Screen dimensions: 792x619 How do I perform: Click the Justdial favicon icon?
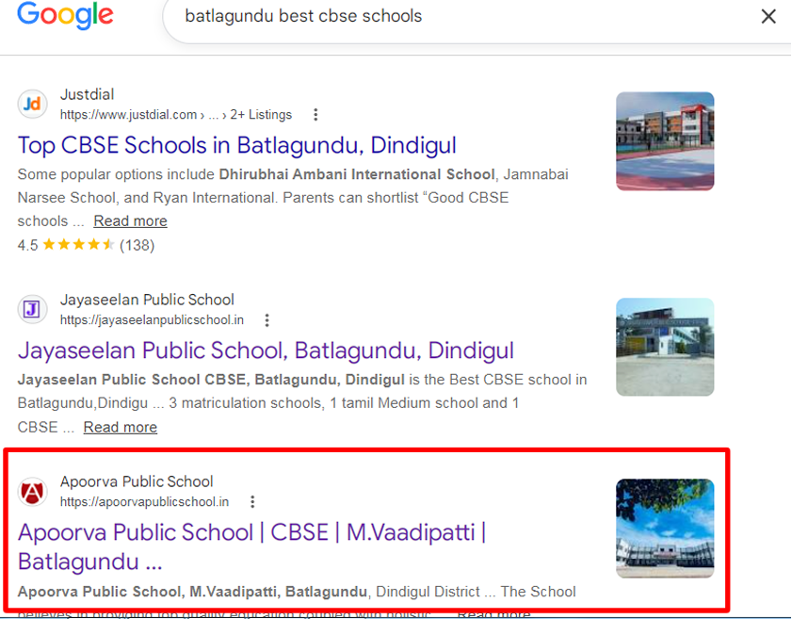(32, 104)
